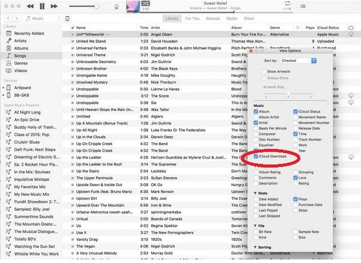Expand the Artboard device

pos(4,88)
